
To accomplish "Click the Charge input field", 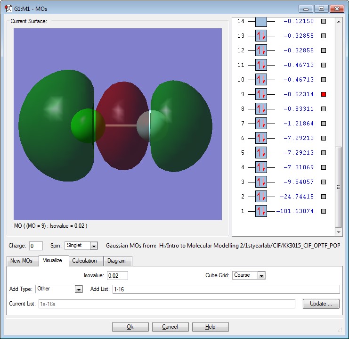I will click(36, 246).
